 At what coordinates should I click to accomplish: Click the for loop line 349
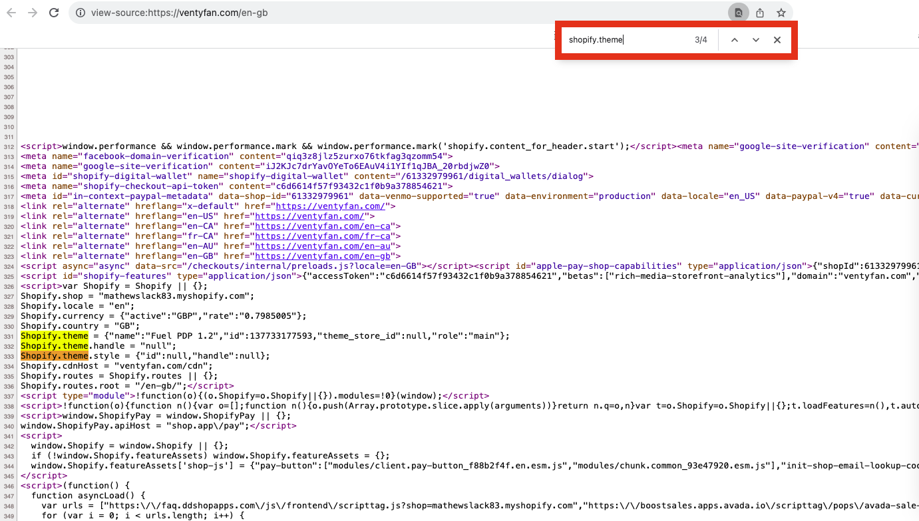[142, 516]
